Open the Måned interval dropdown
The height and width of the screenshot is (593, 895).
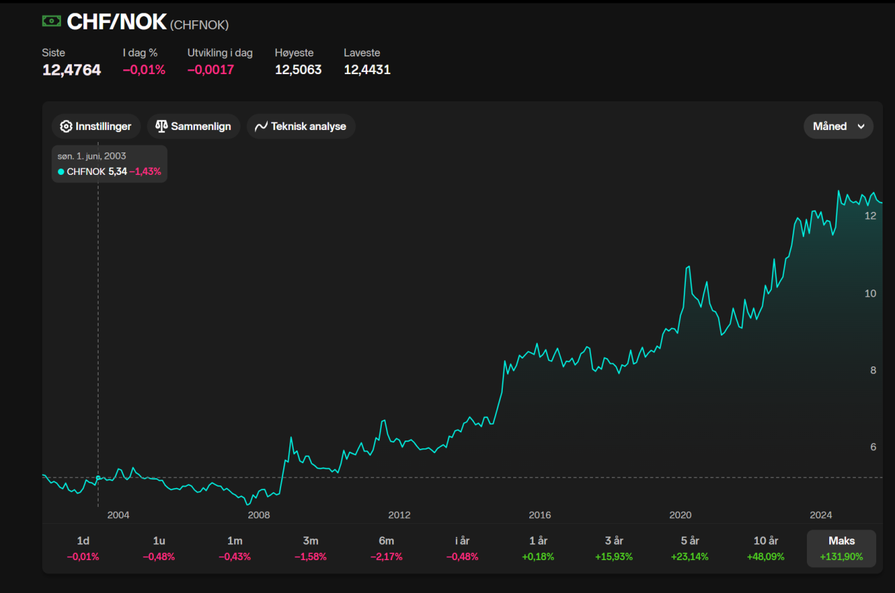(x=830, y=127)
